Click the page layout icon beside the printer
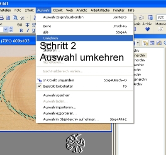The image size is (166, 155). (8, 18)
